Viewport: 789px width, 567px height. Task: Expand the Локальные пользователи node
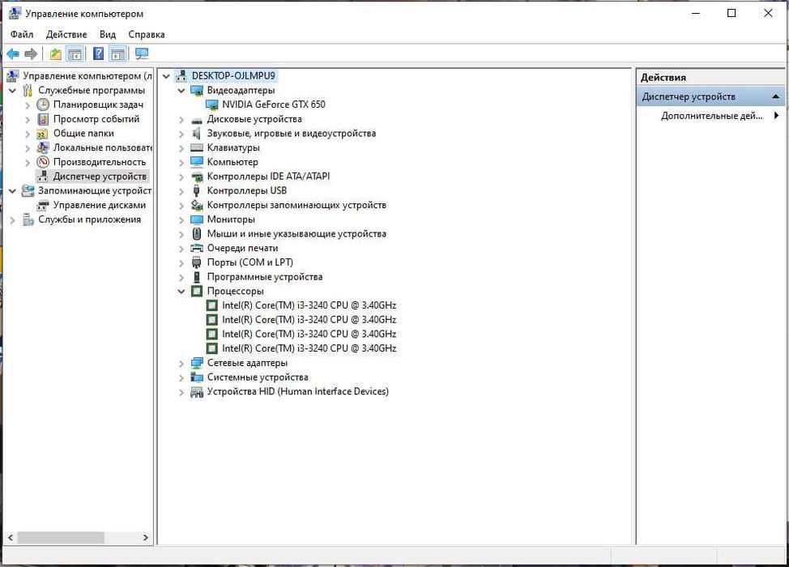pyautogui.click(x=28, y=148)
